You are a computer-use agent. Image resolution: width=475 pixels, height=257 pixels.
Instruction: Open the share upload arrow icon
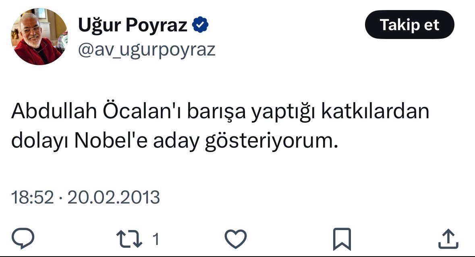click(x=448, y=239)
